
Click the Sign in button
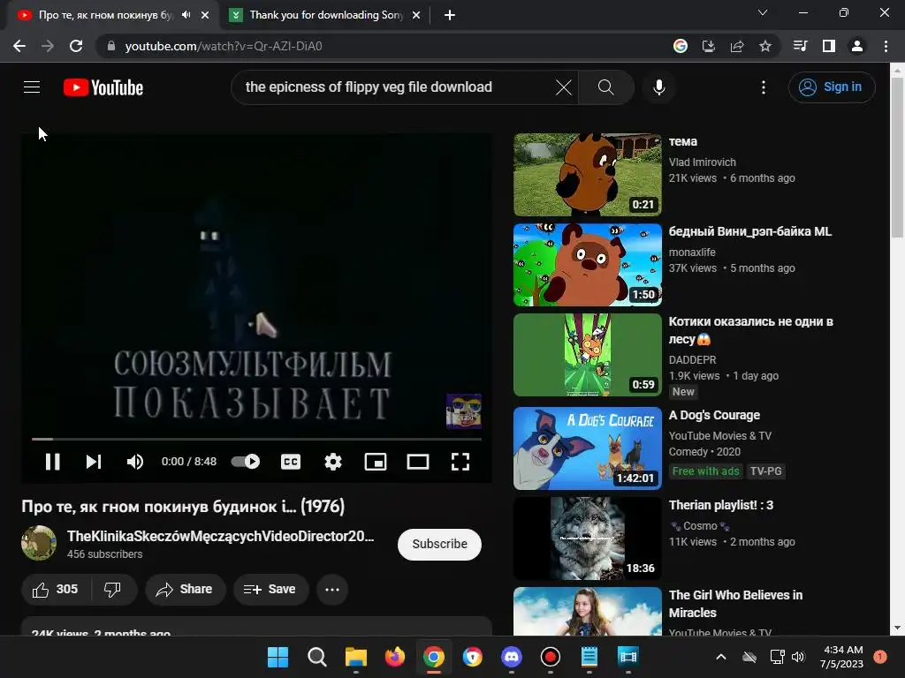831,87
